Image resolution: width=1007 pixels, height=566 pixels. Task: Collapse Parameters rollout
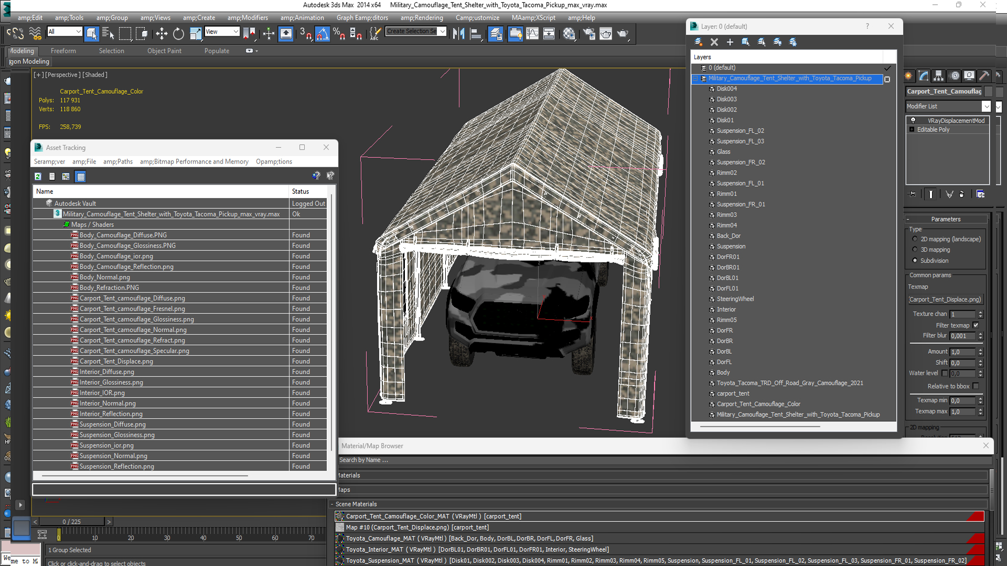coord(946,219)
